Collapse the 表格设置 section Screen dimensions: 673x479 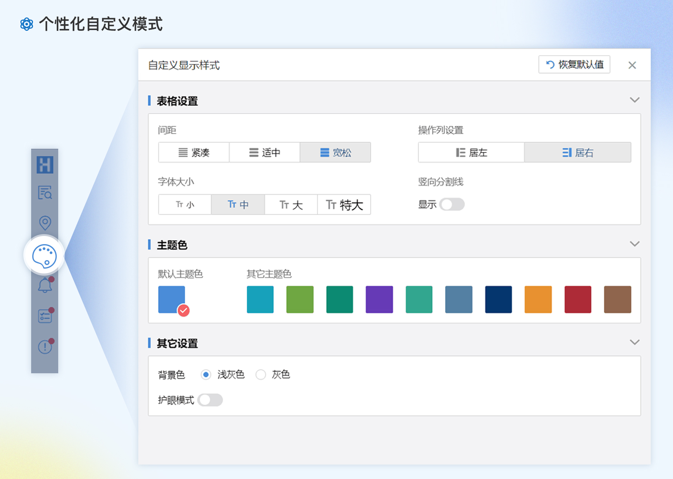[x=634, y=100]
